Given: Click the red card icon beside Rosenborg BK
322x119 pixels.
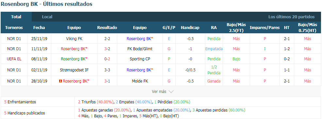Looking at the screenshot, I should (x=60, y=81).
